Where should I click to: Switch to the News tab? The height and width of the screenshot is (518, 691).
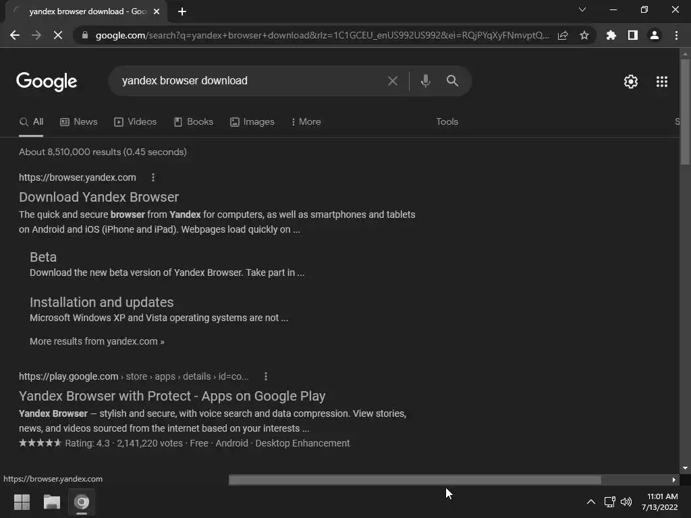click(x=79, y=122)
